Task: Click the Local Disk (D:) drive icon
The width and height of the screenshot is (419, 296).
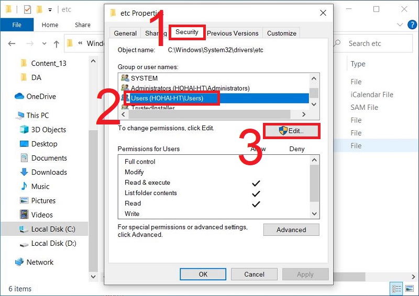Action: click(24, 243)
